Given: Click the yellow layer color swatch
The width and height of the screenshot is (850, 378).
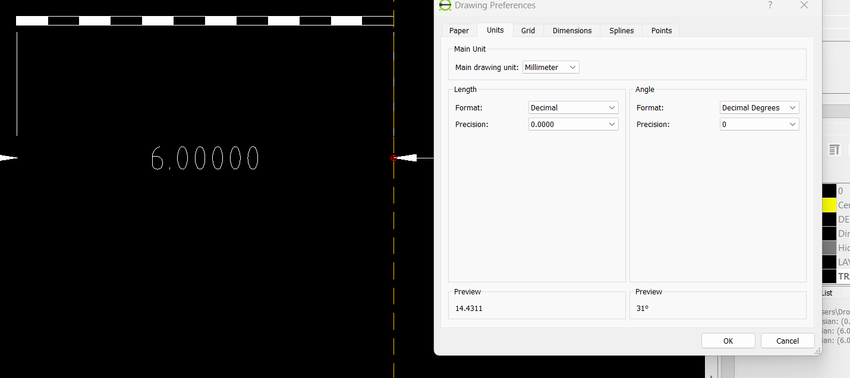Looking at the screenshot, I should (x=829, y=205).
